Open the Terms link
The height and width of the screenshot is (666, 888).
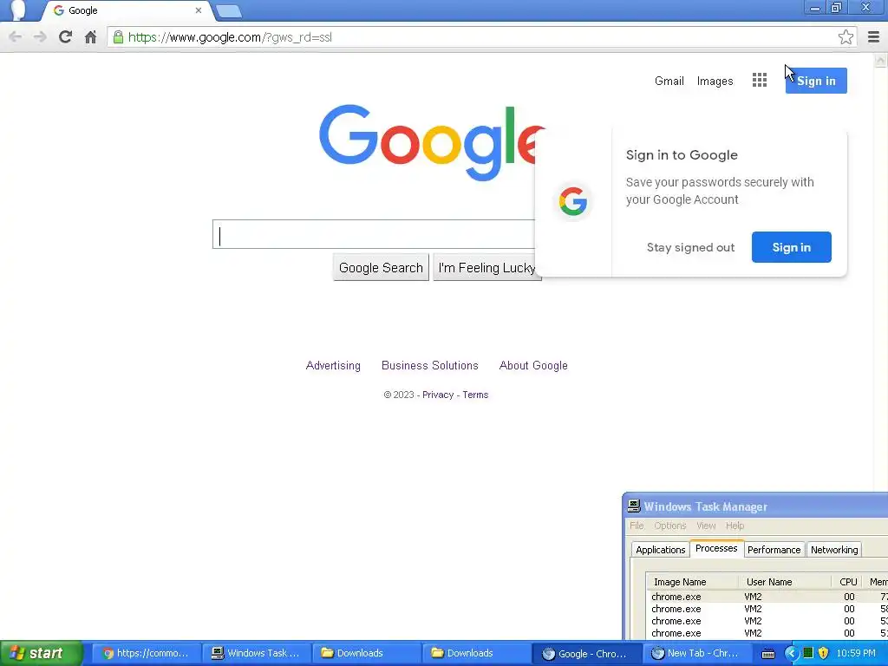[475, 395]
